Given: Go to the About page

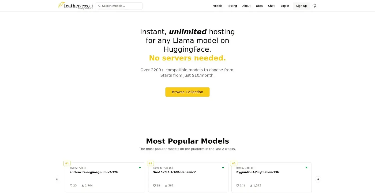Looking at the screenshot, I should [246, 6].
